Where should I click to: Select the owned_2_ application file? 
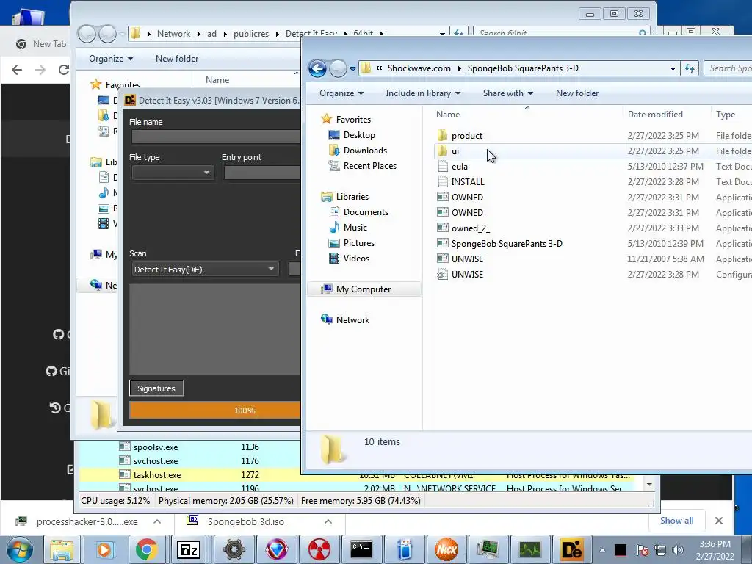(470, 228)
